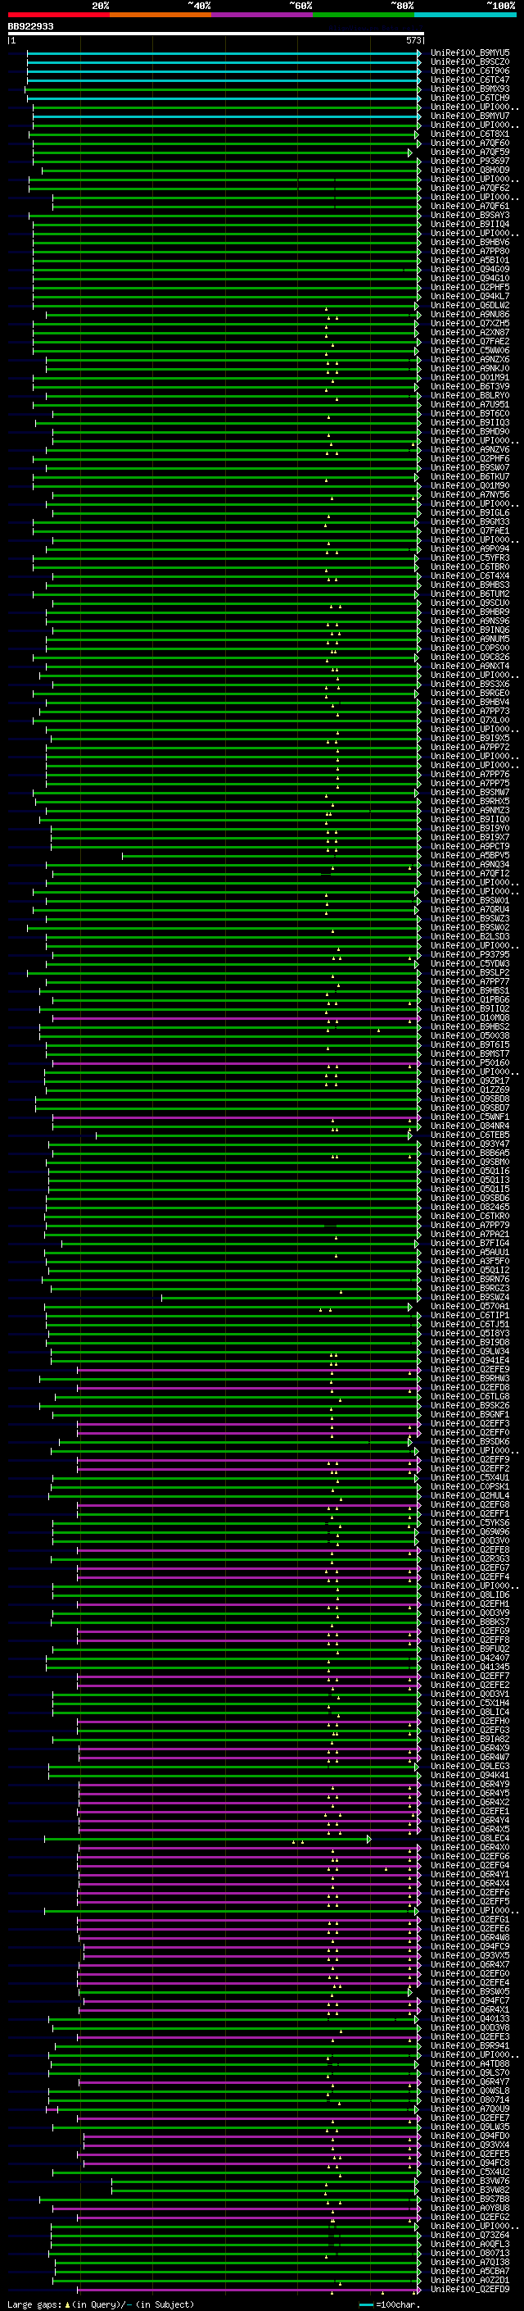Select the UniRef100_C0PS00 label
The width and height of the screenshot is (524, 2311).
[470, 648]
